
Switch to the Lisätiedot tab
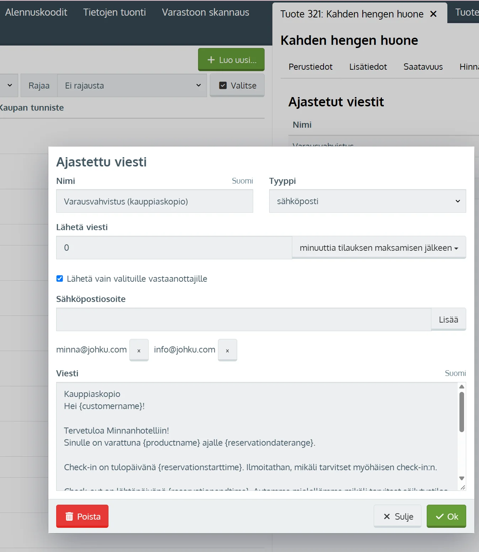[368, 67]
